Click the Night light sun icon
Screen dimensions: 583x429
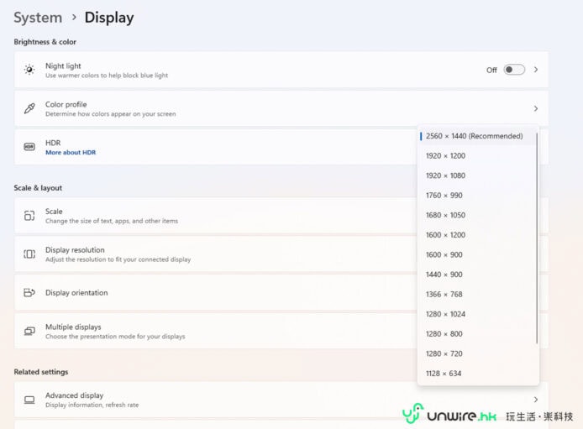(29, 70)
